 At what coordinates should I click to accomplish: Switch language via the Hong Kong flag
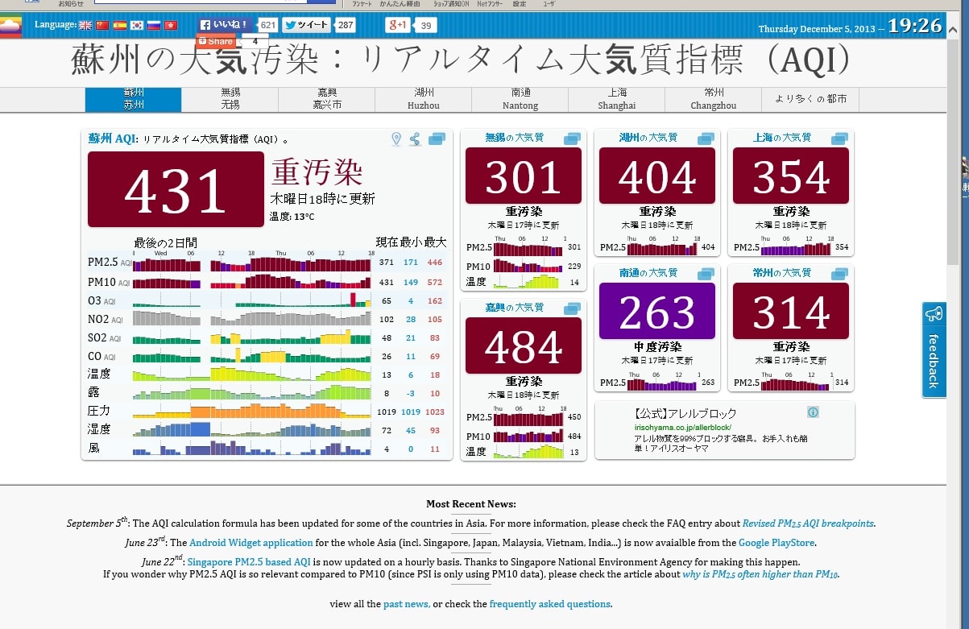click(171, 25)
